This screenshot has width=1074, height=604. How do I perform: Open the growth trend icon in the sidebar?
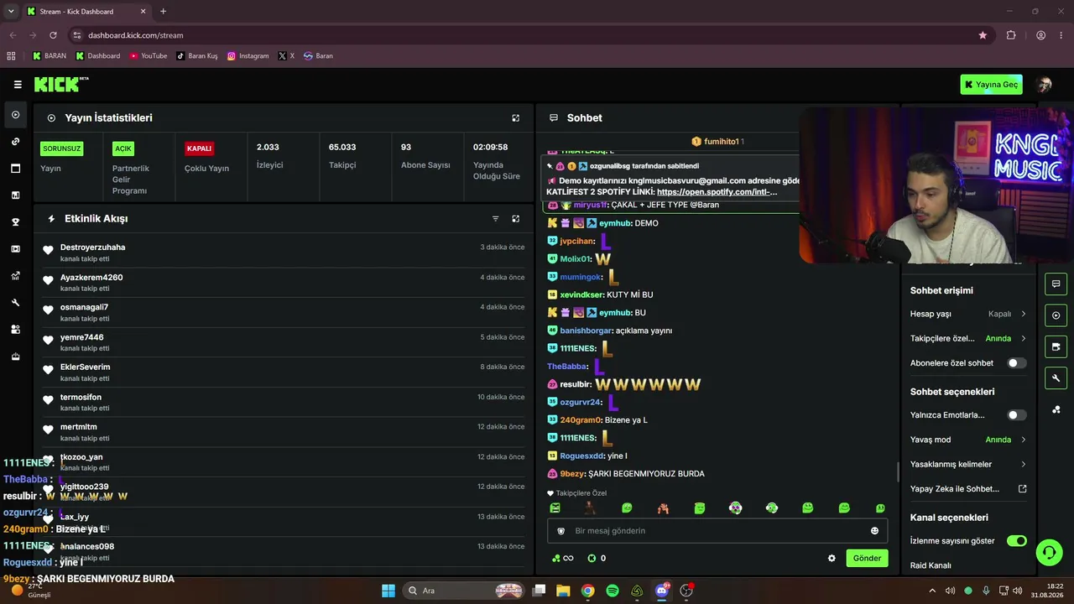(x=15, y=276)
